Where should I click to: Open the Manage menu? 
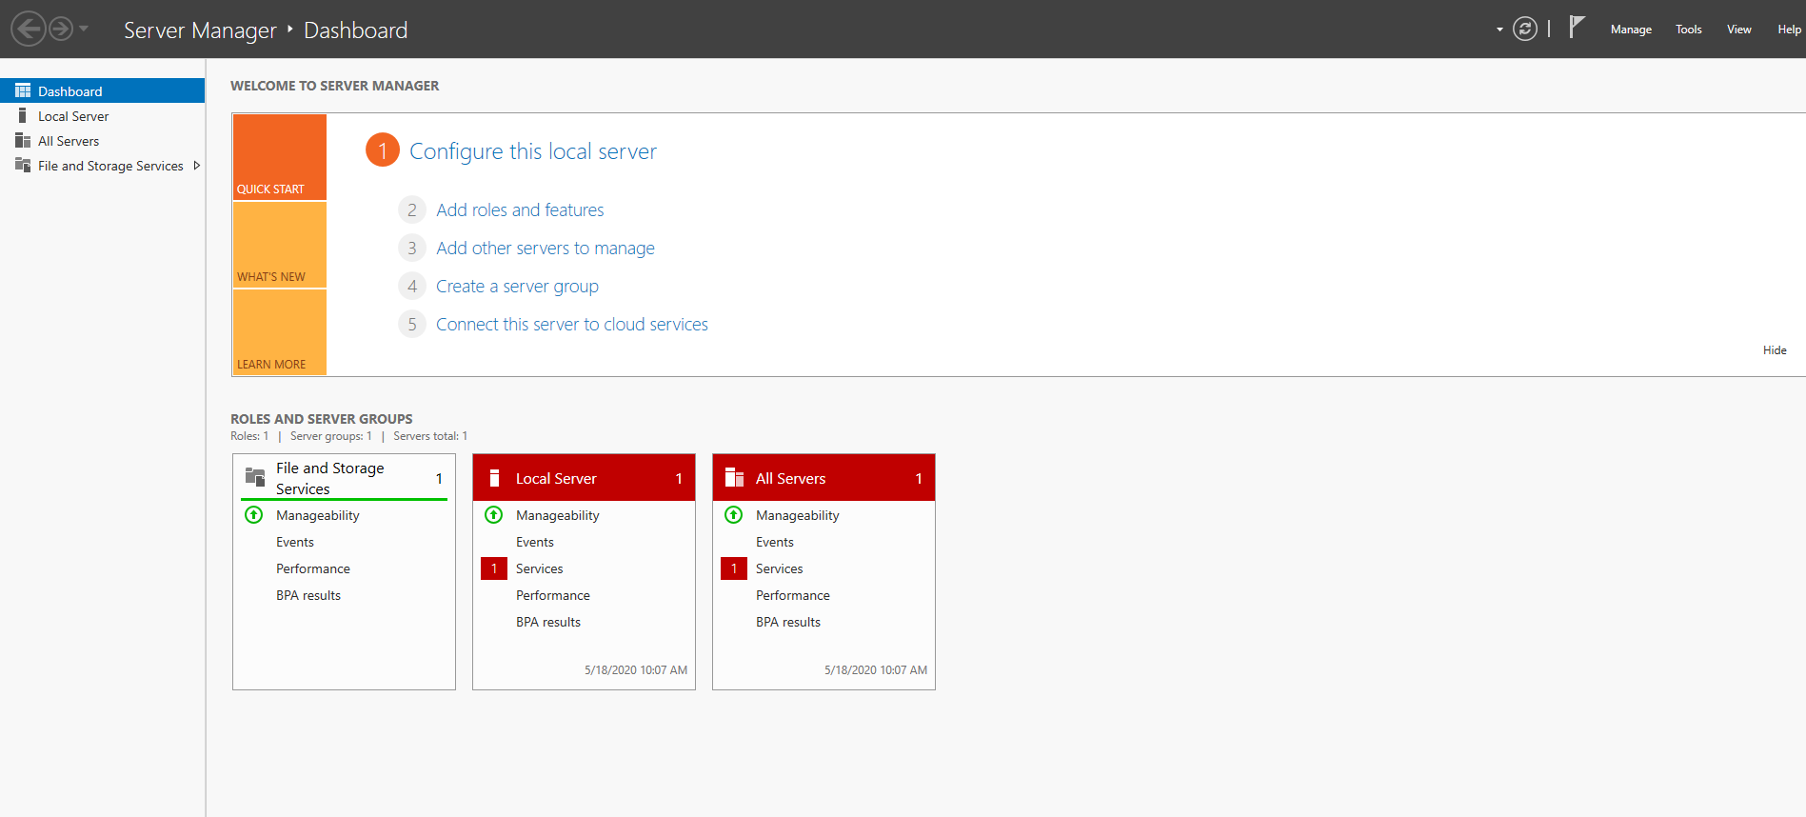click(1630, 30)
